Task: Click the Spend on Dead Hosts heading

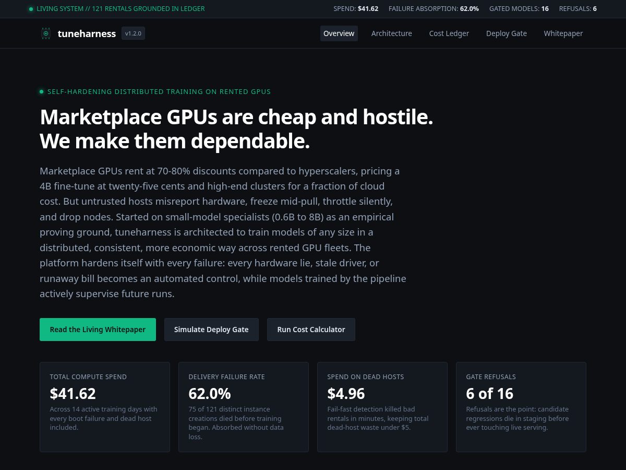Action: [x=366, y=377]
